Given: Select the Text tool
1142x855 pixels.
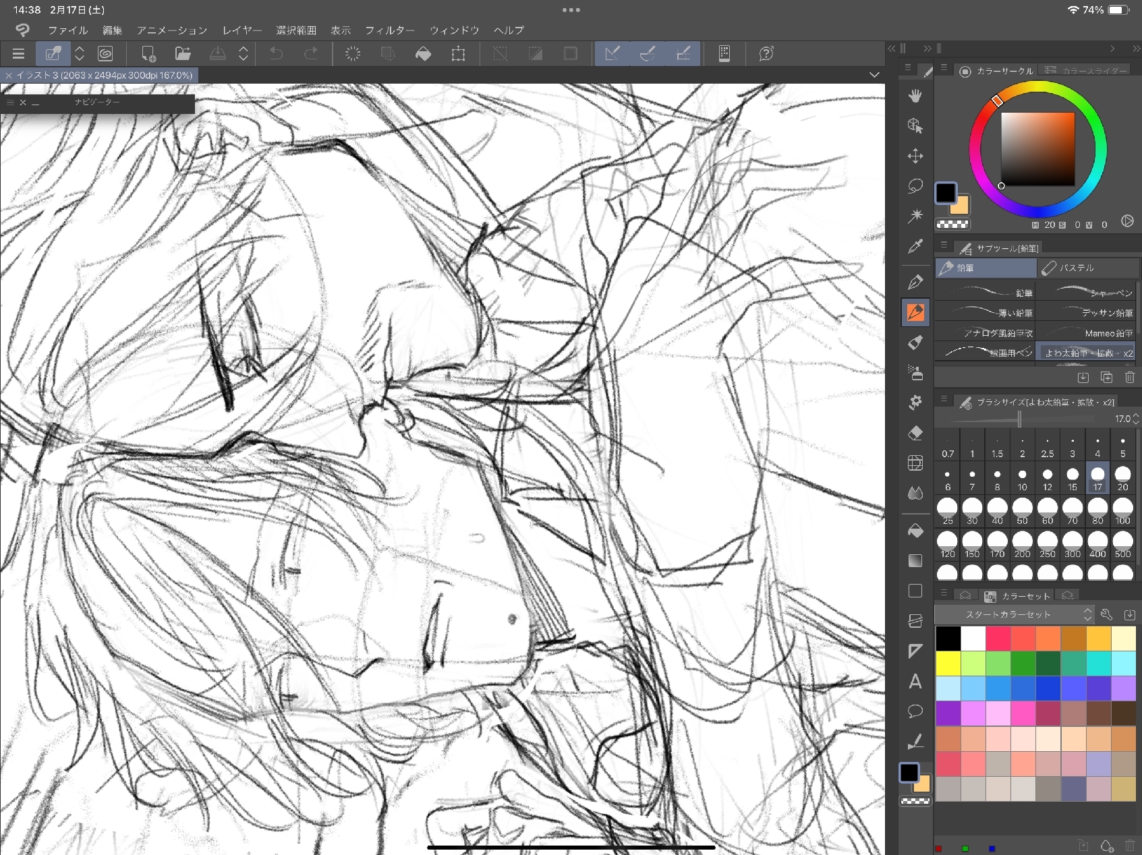Looking at the screenshot, I should pos(915,682).
